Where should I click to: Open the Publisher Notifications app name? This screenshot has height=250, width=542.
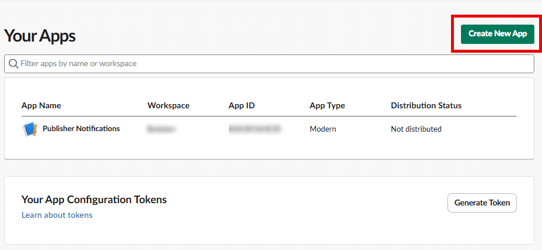(81, 129)
